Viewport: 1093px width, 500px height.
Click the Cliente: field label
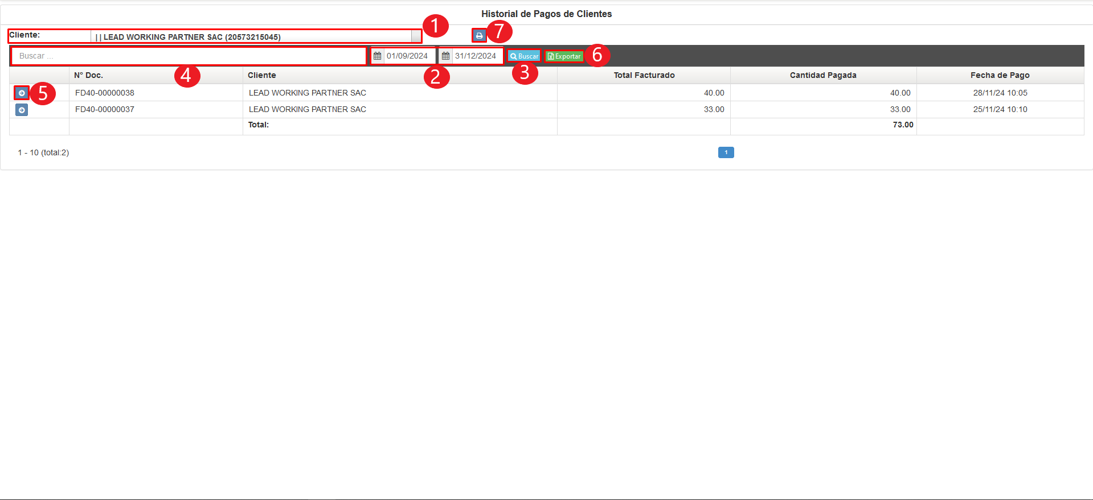[x=24, y=35]
